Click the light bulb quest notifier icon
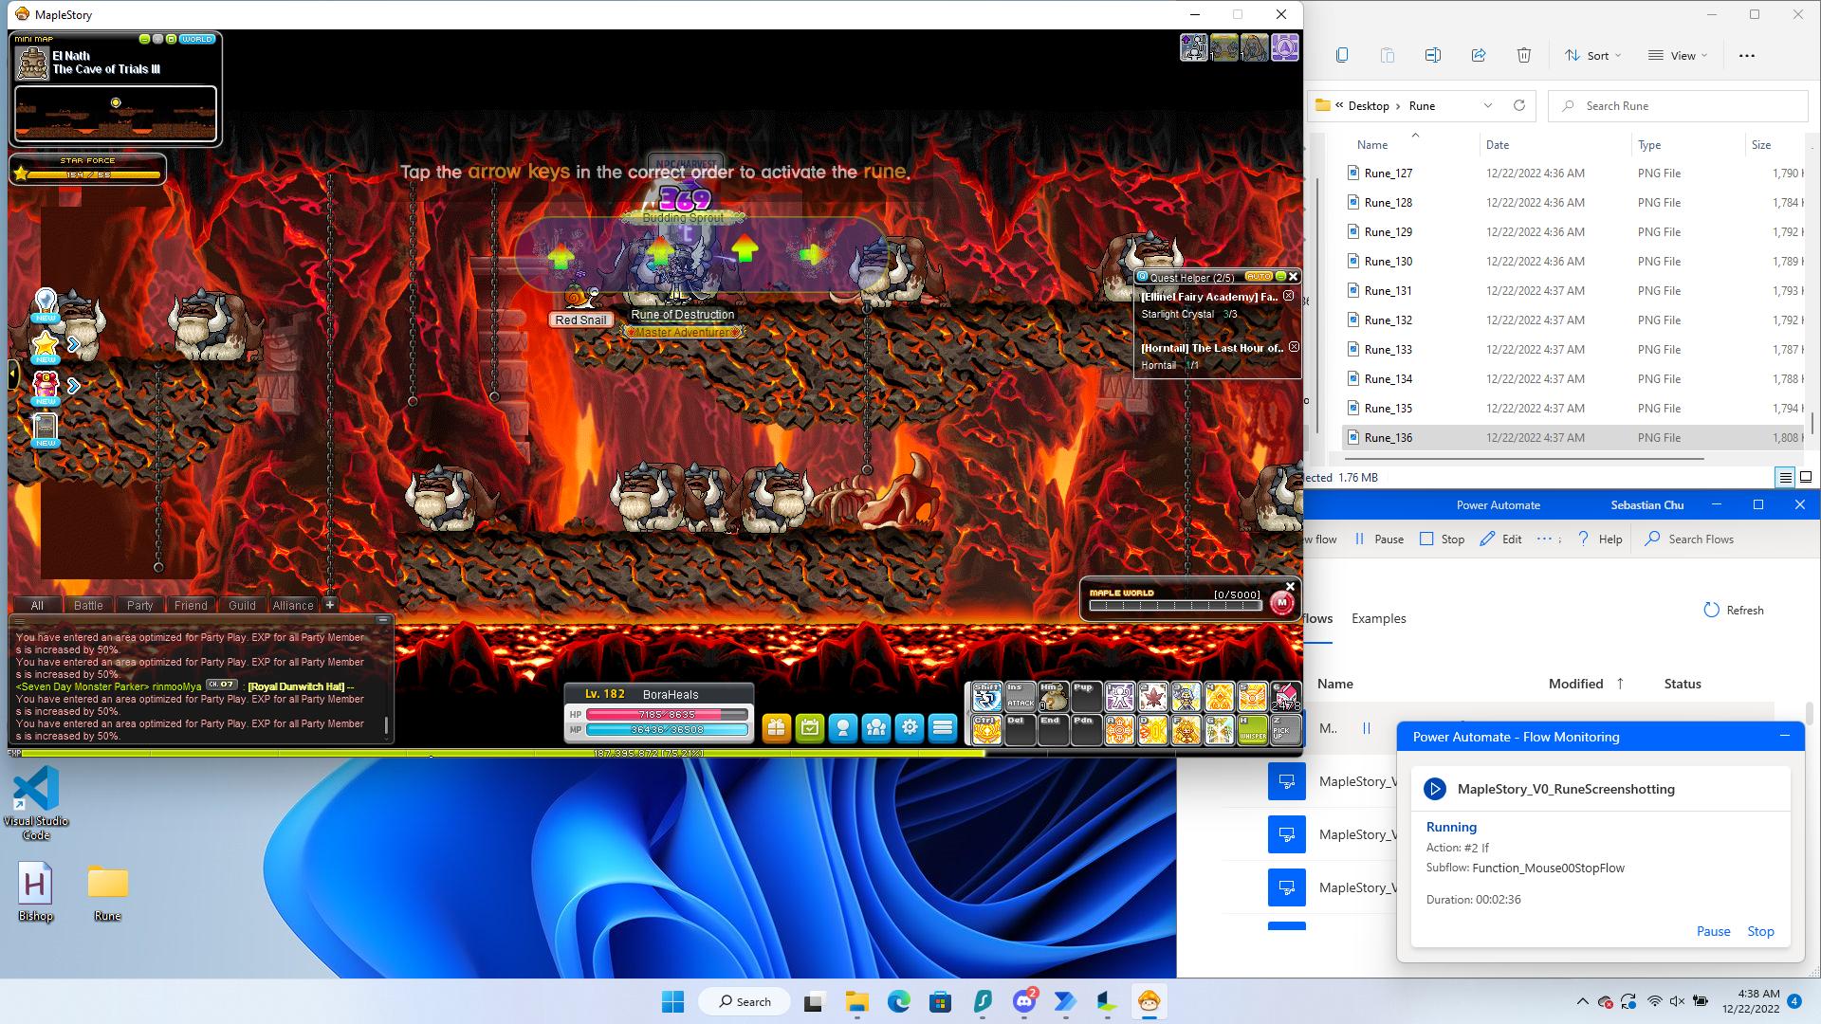1821x1024 pixels. [x=46, y=304]
